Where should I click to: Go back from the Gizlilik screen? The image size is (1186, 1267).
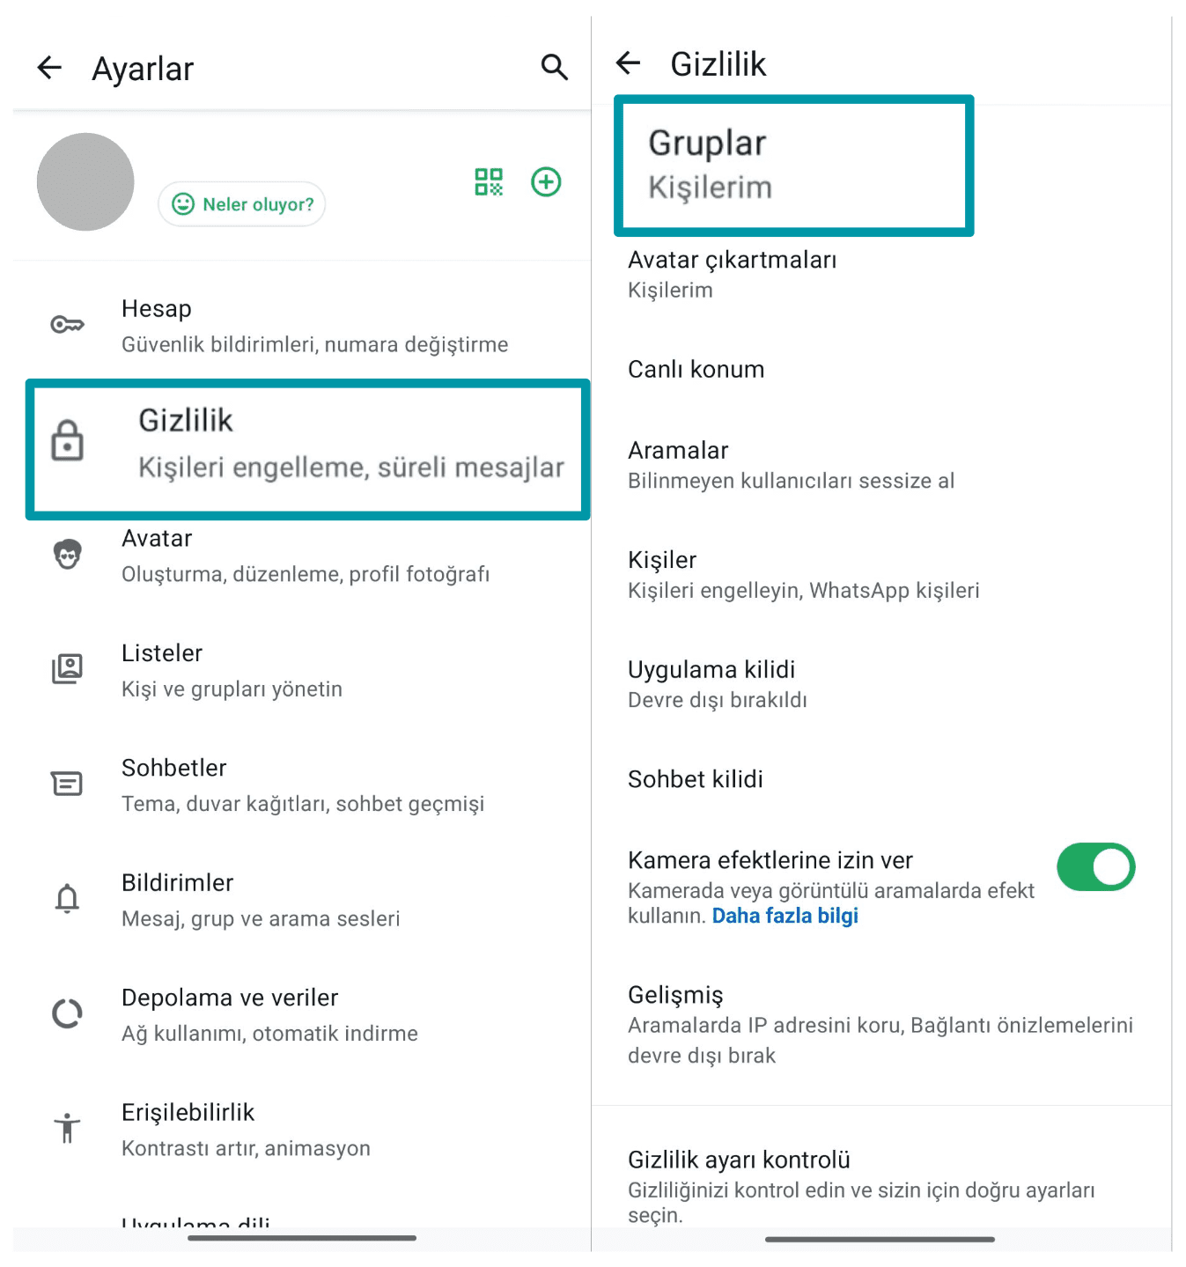[x=629, y=63]
